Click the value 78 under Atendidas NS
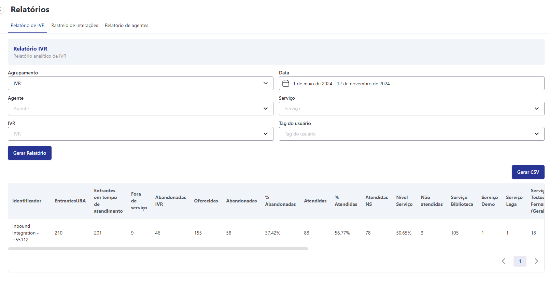Image resolution: width=549 pixels, height=283 pixels. tap(368, 233)
